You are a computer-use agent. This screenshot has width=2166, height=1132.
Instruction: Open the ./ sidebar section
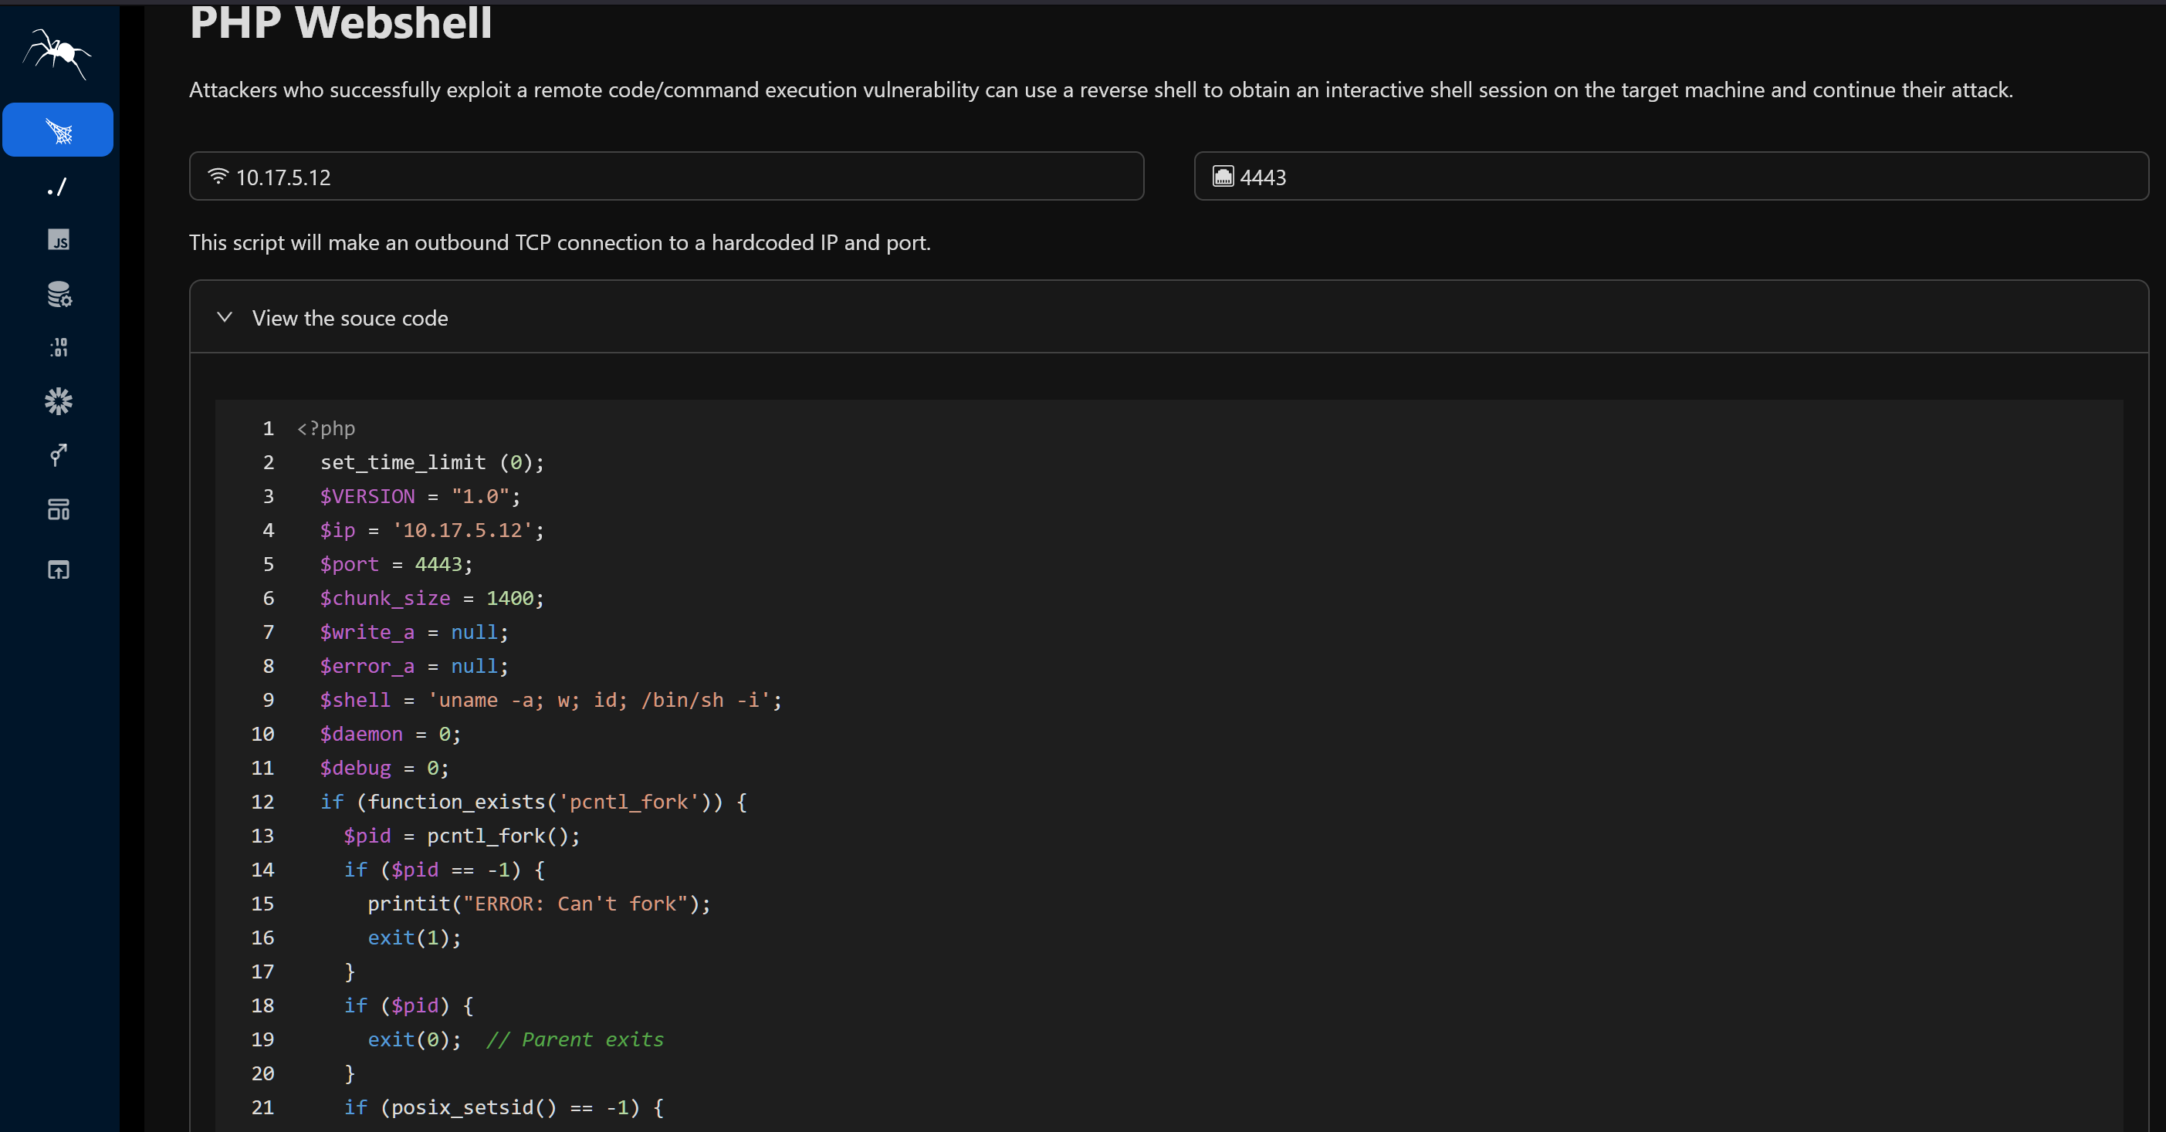(58, 187)
